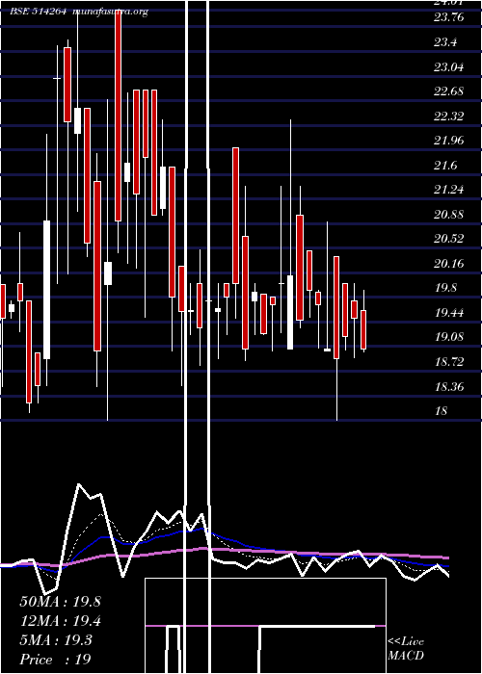Pick the 21.96 price axis value
This screenshot has width=482, height=674.
coord(449,141)
